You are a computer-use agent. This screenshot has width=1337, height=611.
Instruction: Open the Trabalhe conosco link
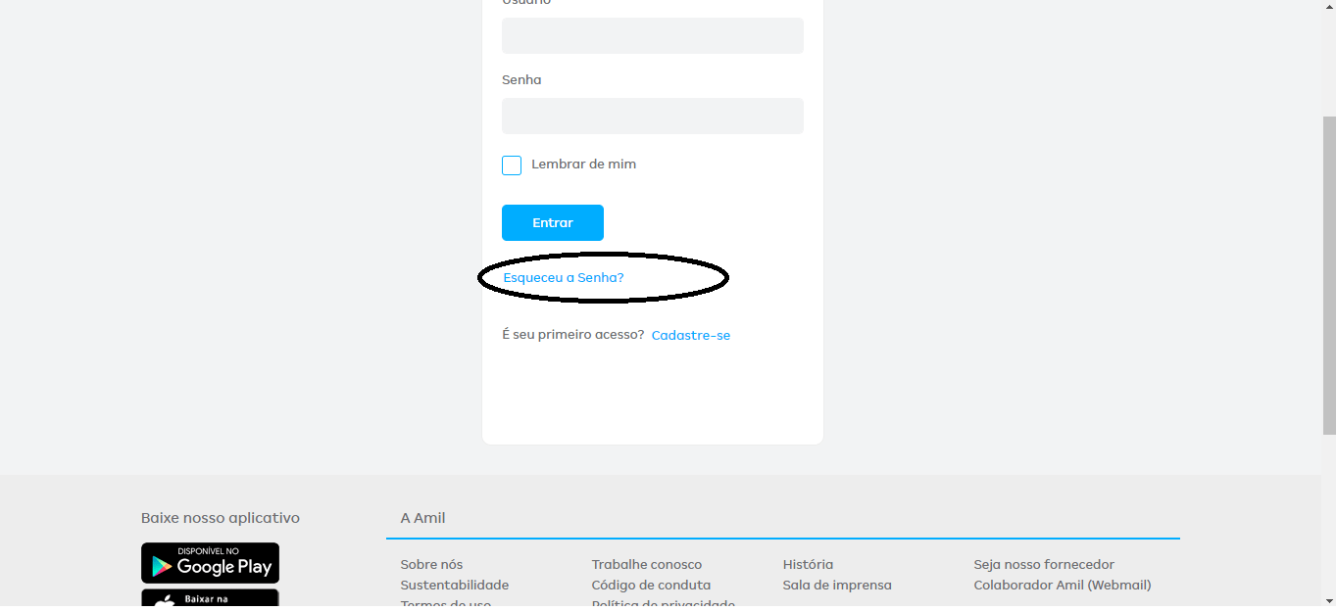pos(647,565)
